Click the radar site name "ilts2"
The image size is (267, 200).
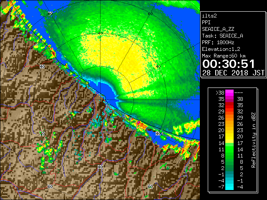[209, 16]
